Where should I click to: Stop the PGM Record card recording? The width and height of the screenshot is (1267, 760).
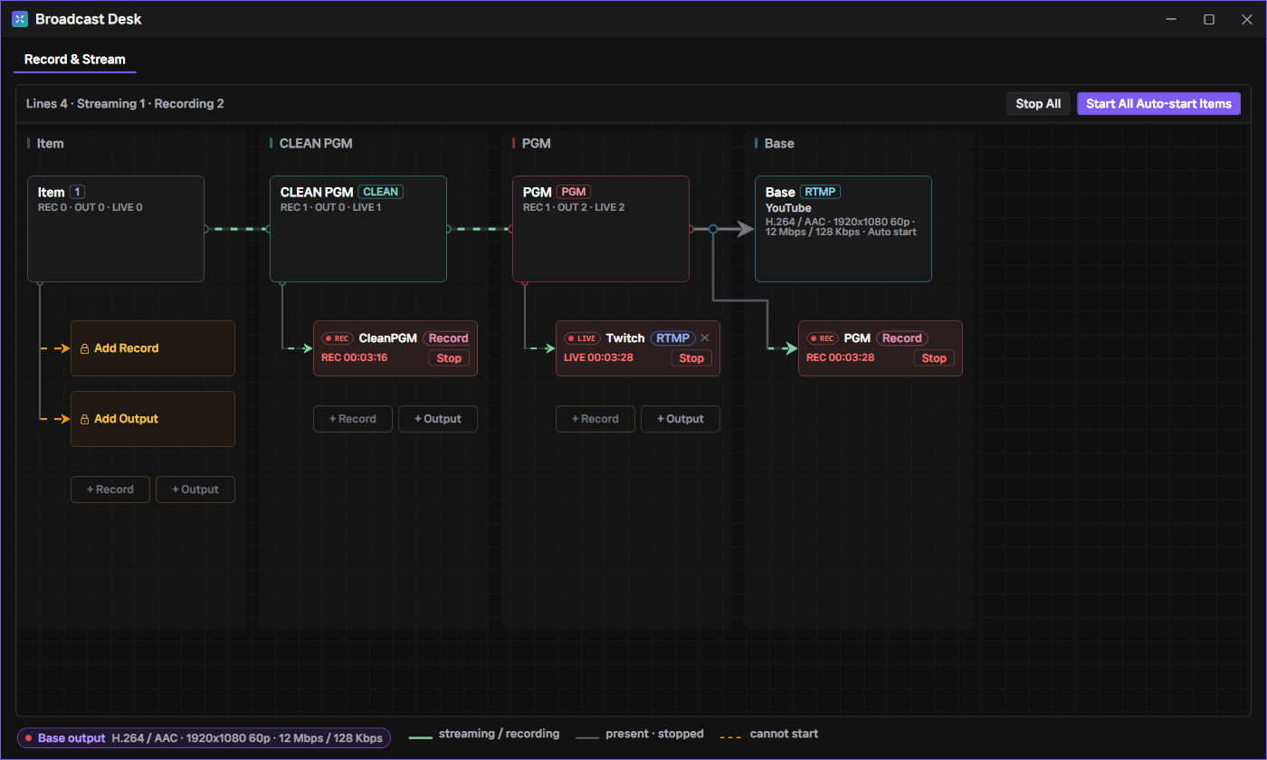tap(934, 358)
